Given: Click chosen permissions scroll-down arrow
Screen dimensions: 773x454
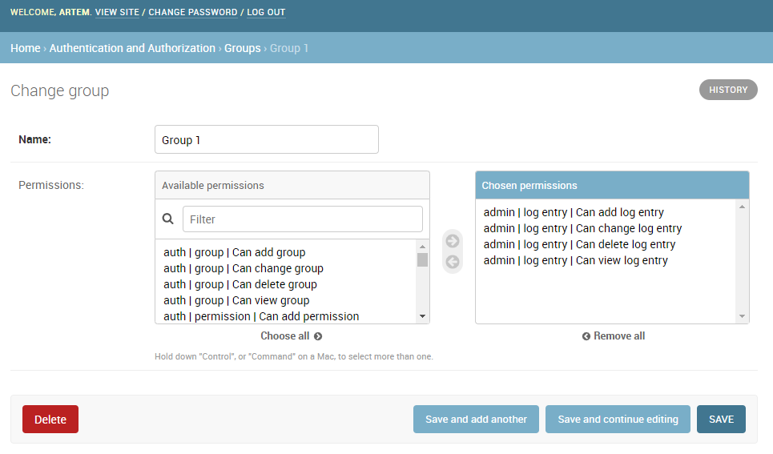Looking at the screenshot, I should 742,316.
